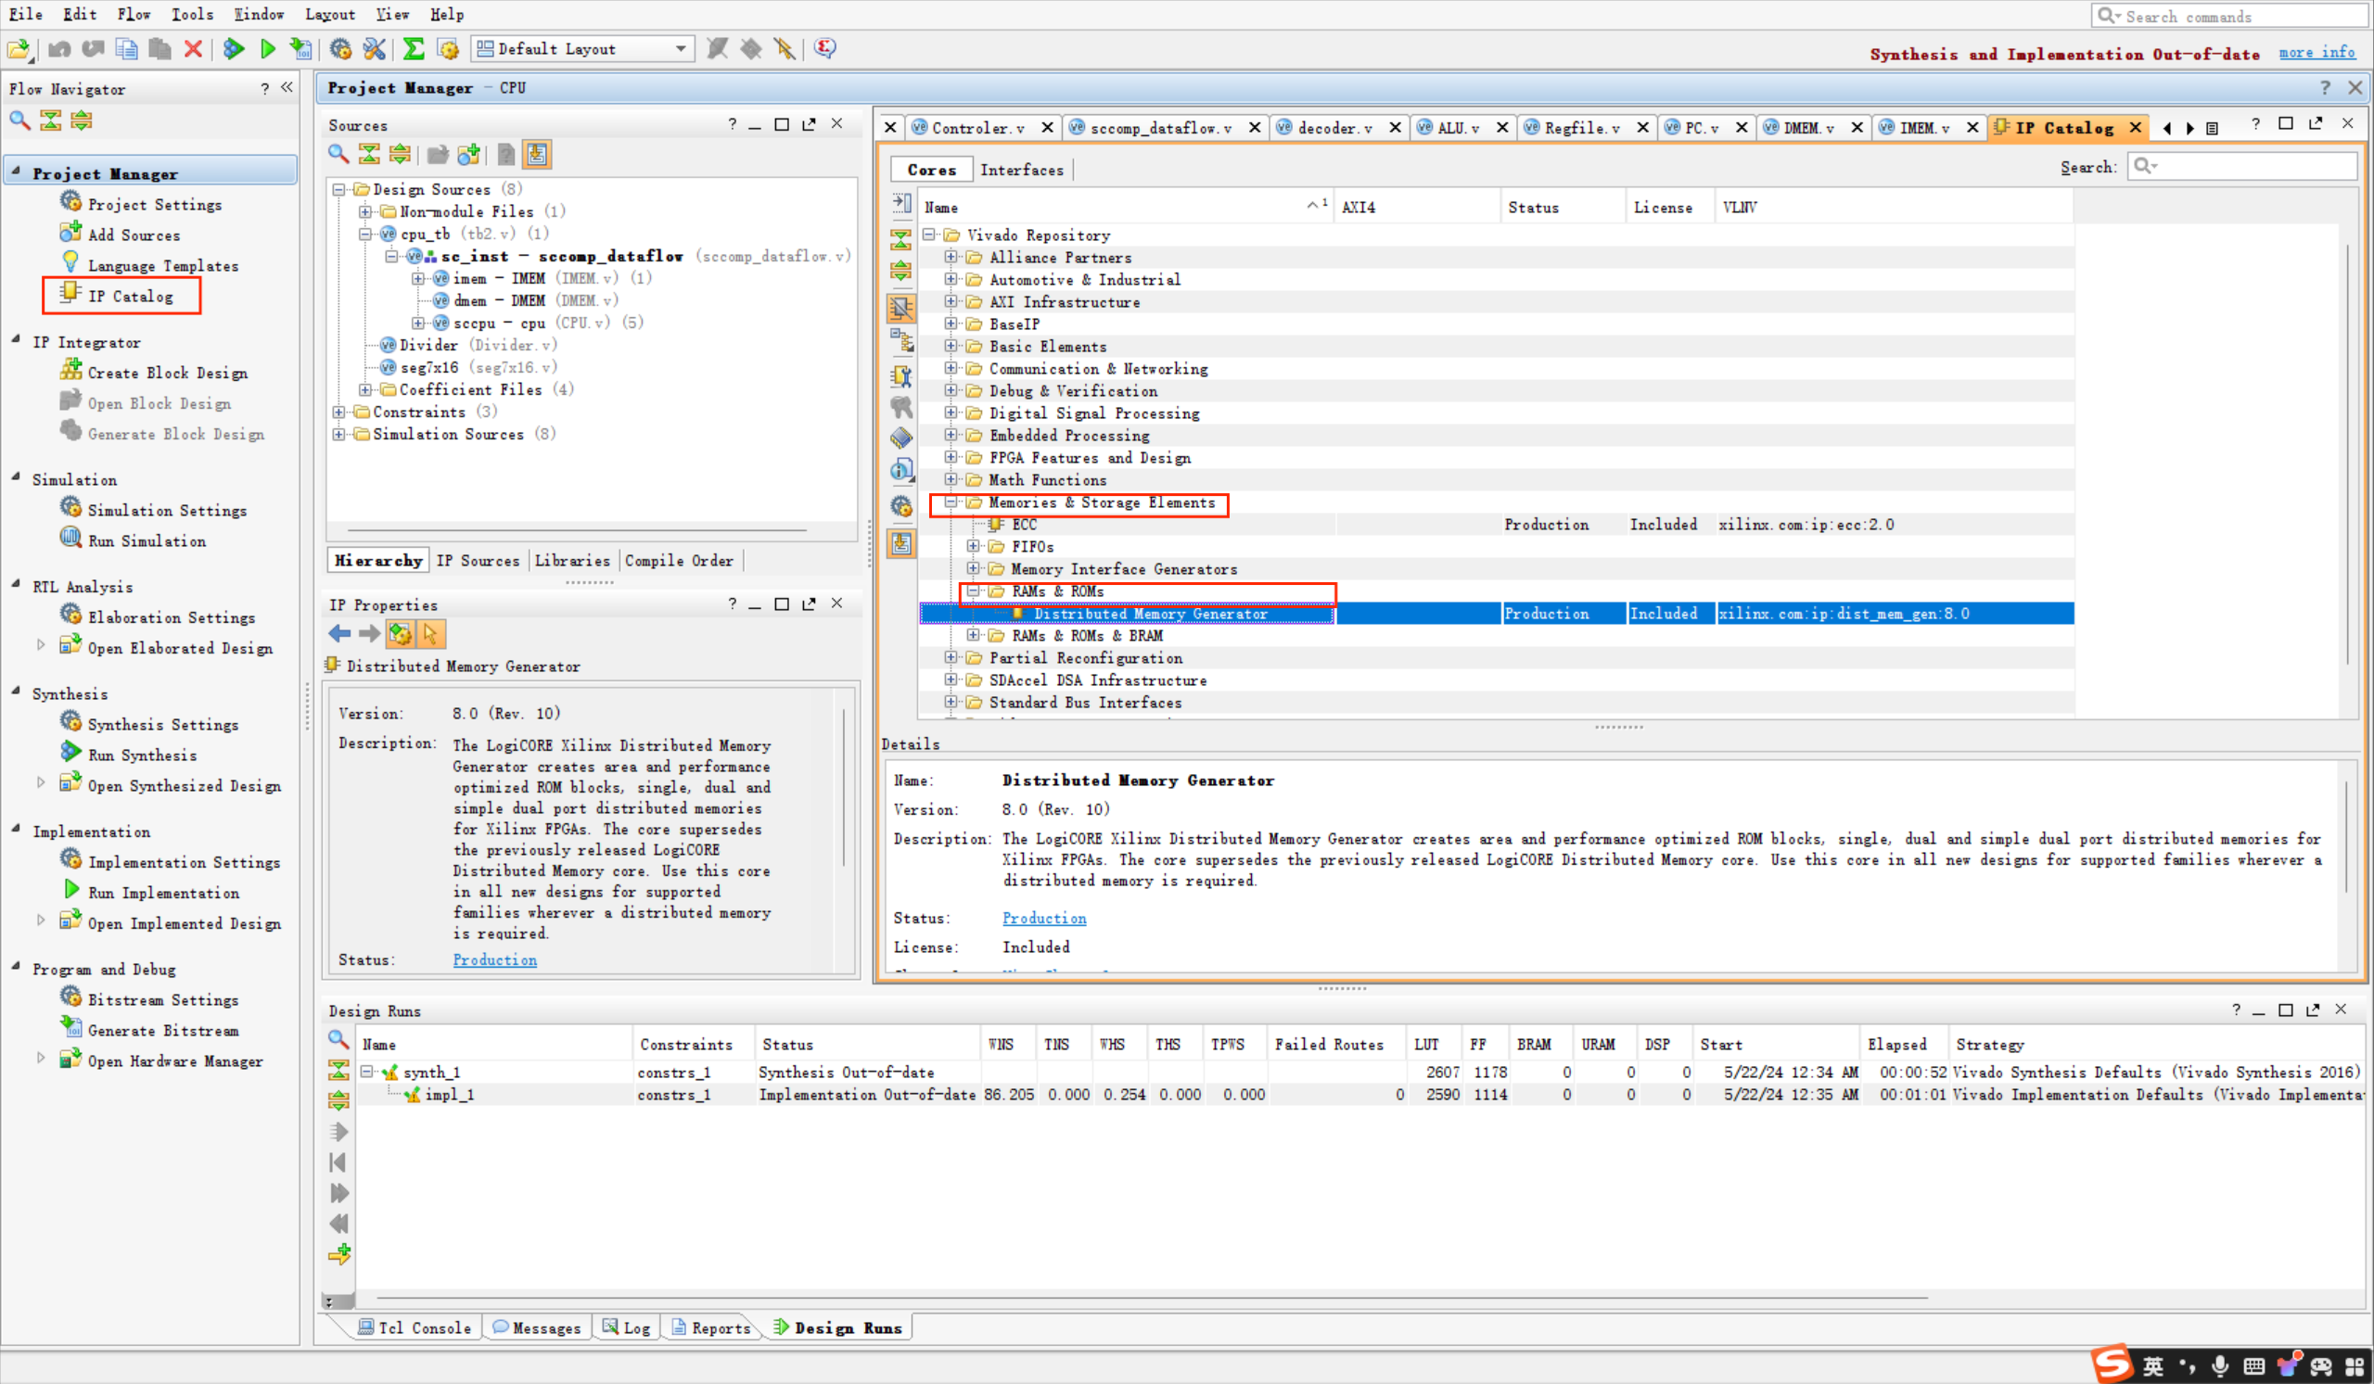Click IP Properties forward arrow
Viewport: 2374px width, 1384px height.
tap(370, 634)
